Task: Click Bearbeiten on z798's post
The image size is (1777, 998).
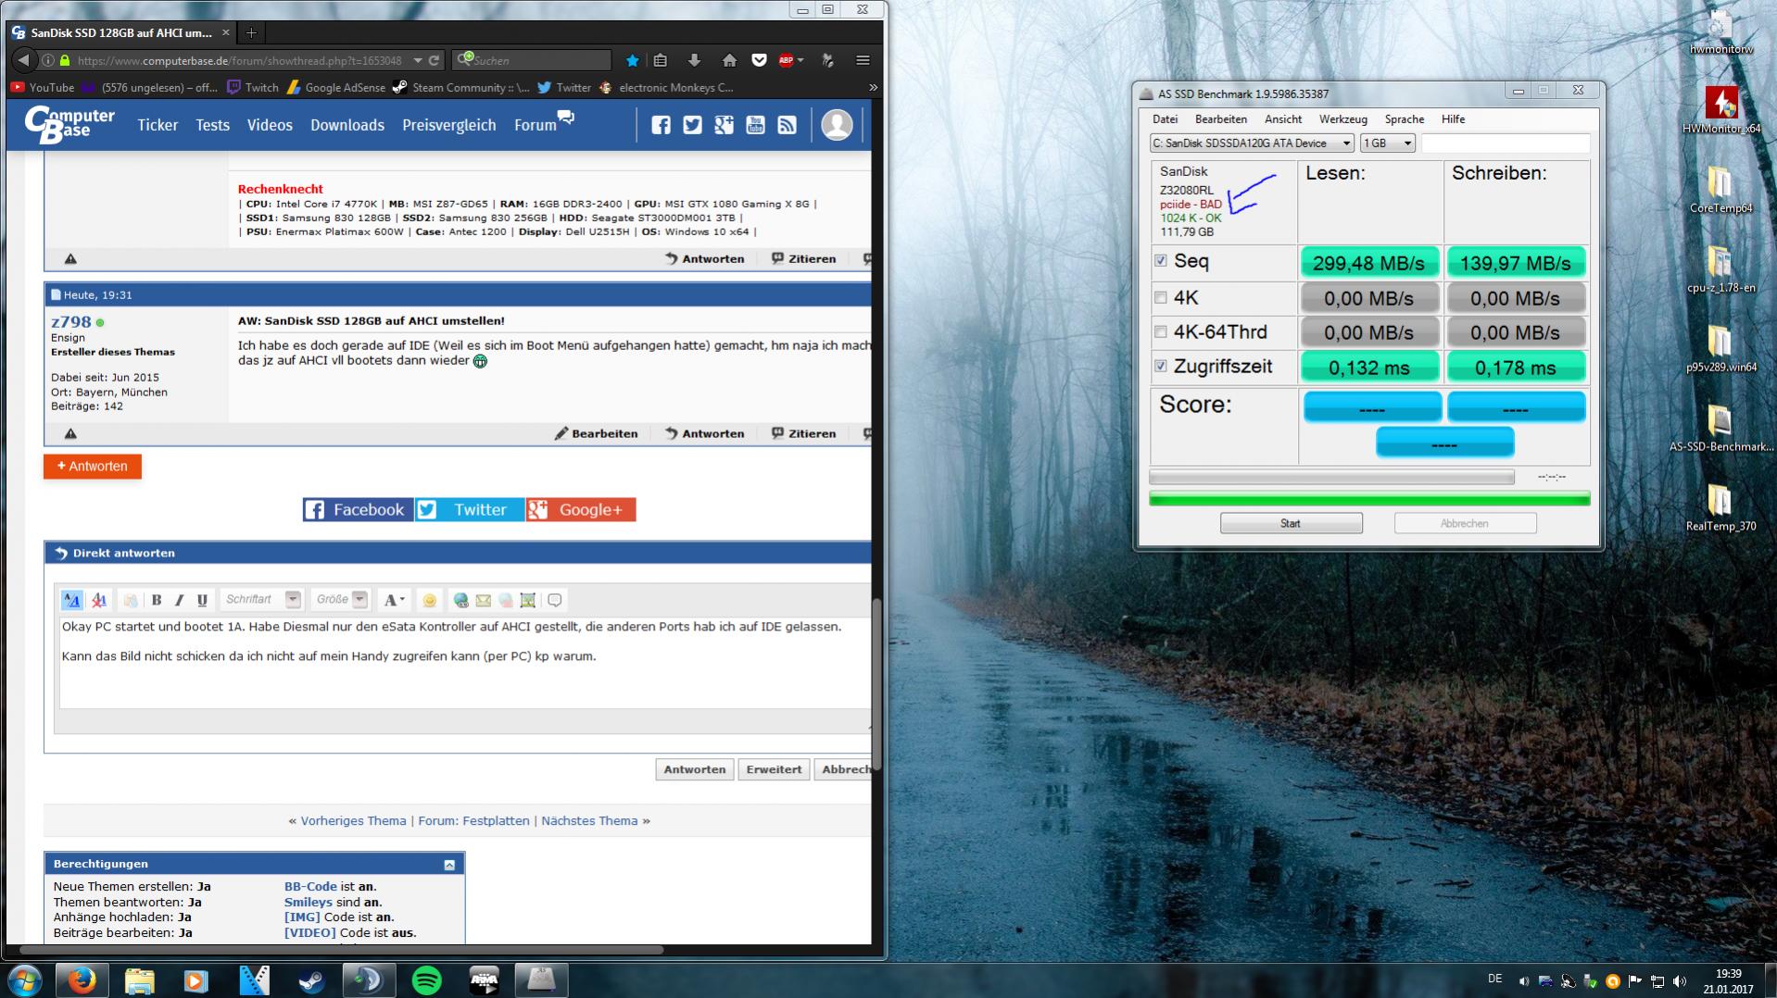Action: click(596, 433)
